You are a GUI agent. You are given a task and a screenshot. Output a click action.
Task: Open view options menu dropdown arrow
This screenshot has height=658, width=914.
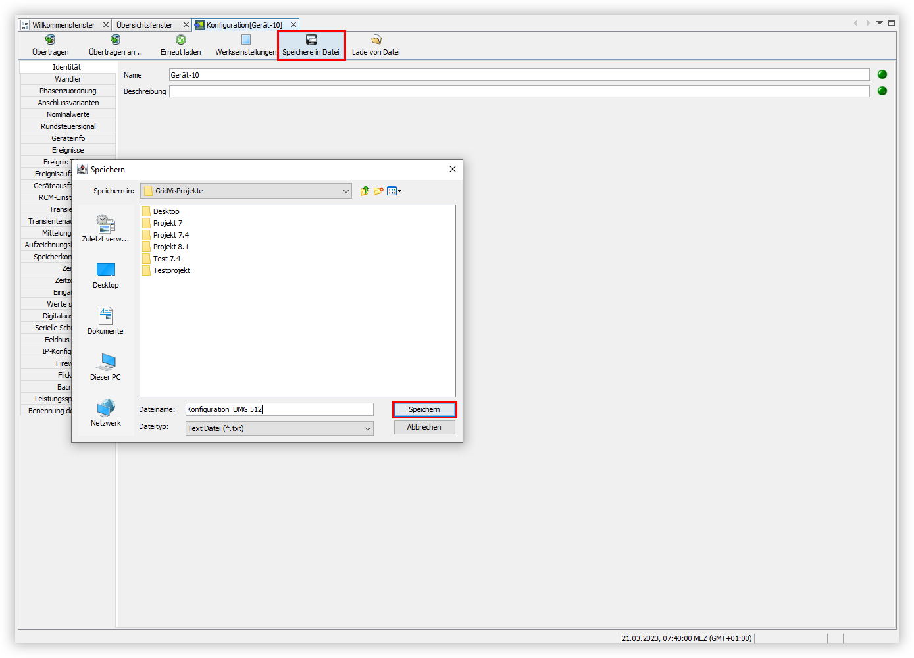399,191
